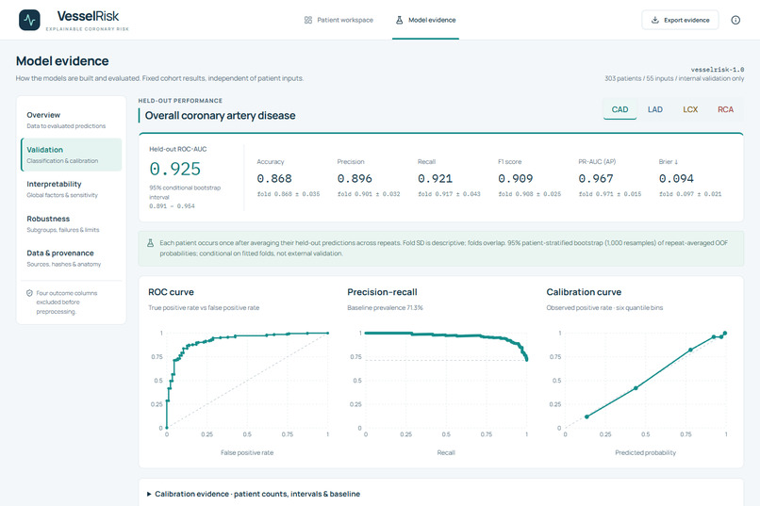Click the download icon in Export evidence
Viewport: 760px width, 506px height.
pyautogui.click(x=654, y=20)
